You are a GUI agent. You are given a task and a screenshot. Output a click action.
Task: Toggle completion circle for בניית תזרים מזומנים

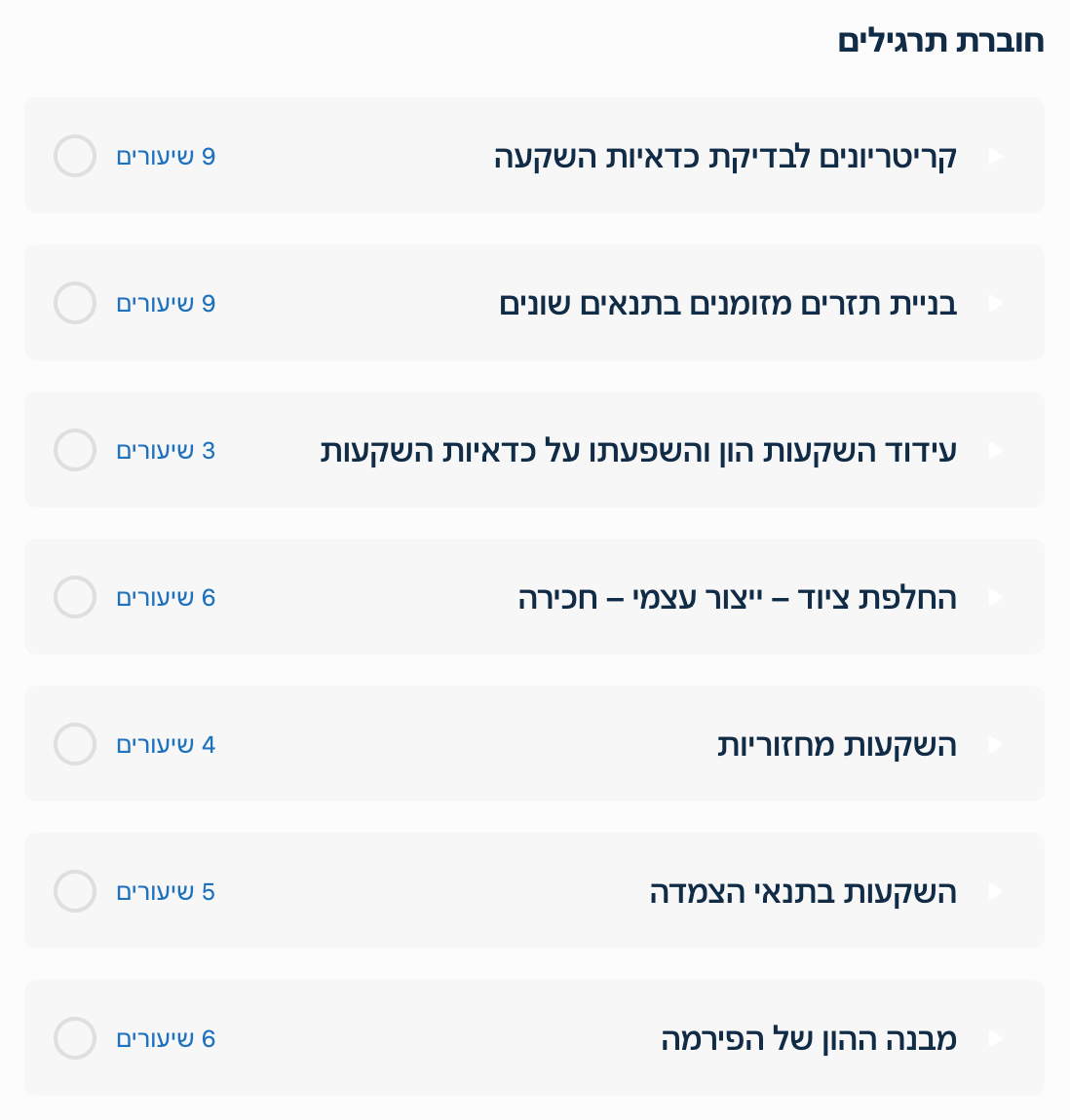pyautogui.click(x=75, y=303)
